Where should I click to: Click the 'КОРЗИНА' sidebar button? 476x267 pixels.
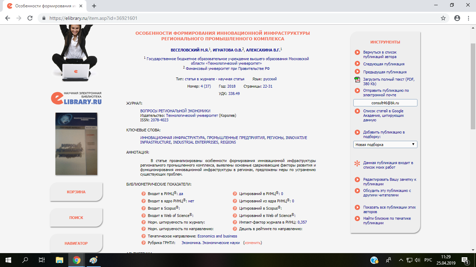click(x=76, y=192)
